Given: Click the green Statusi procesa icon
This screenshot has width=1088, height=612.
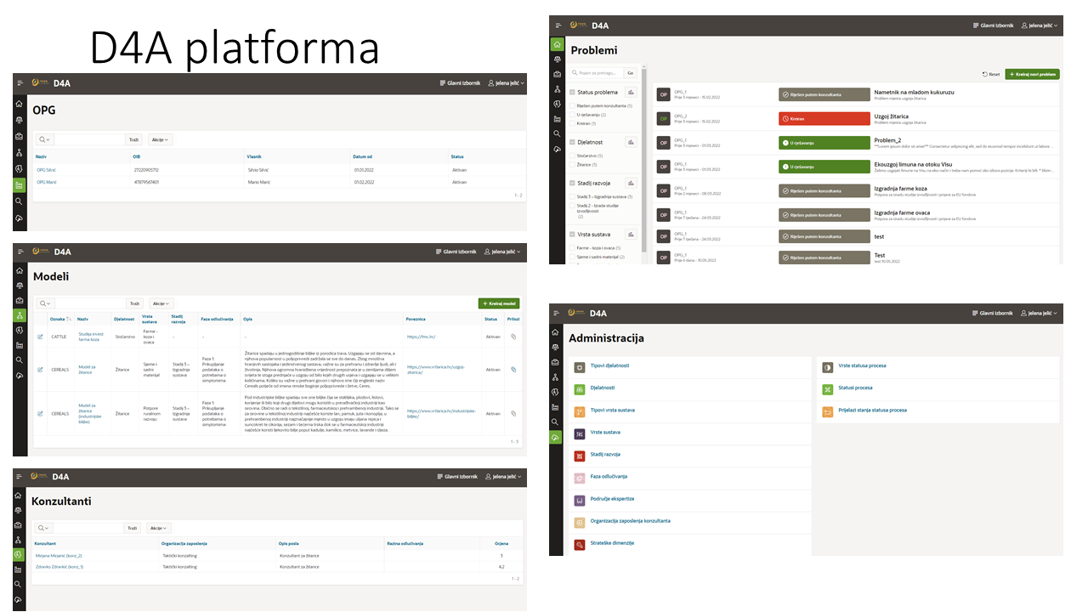Looking at the screenshot, I should point(828,389).
